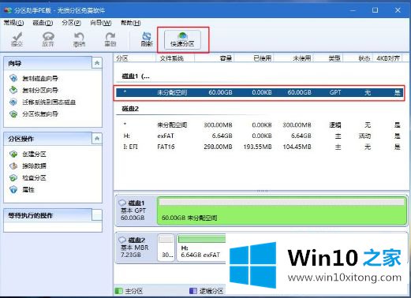Select the 60.00GB unallocated row of disk 1

[260, 92]
